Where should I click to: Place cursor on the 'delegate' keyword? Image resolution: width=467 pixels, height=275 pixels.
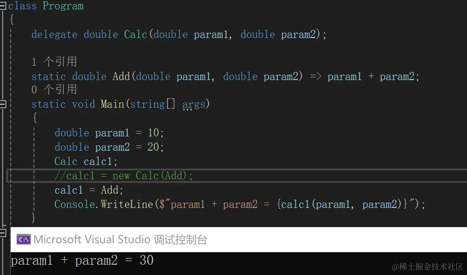pos(55,34)
